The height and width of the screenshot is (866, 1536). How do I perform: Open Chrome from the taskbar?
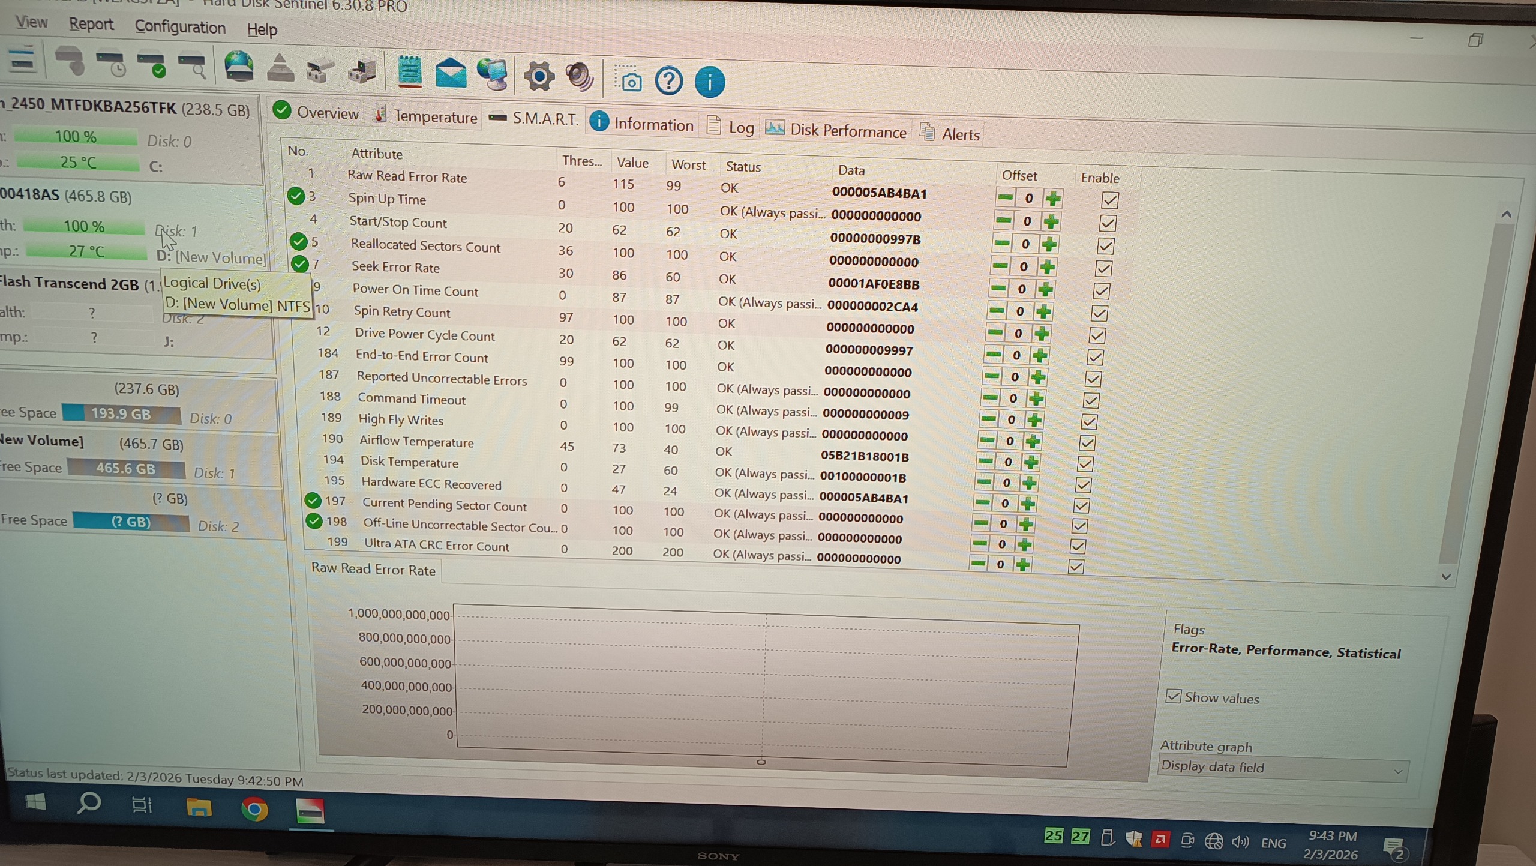coord(254,810)
